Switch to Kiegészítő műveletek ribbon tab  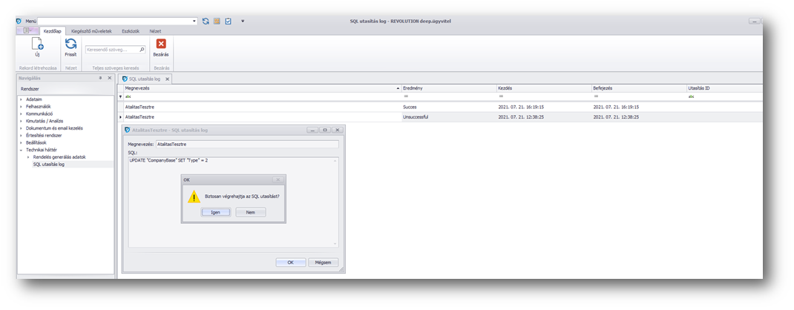point(91,31)
